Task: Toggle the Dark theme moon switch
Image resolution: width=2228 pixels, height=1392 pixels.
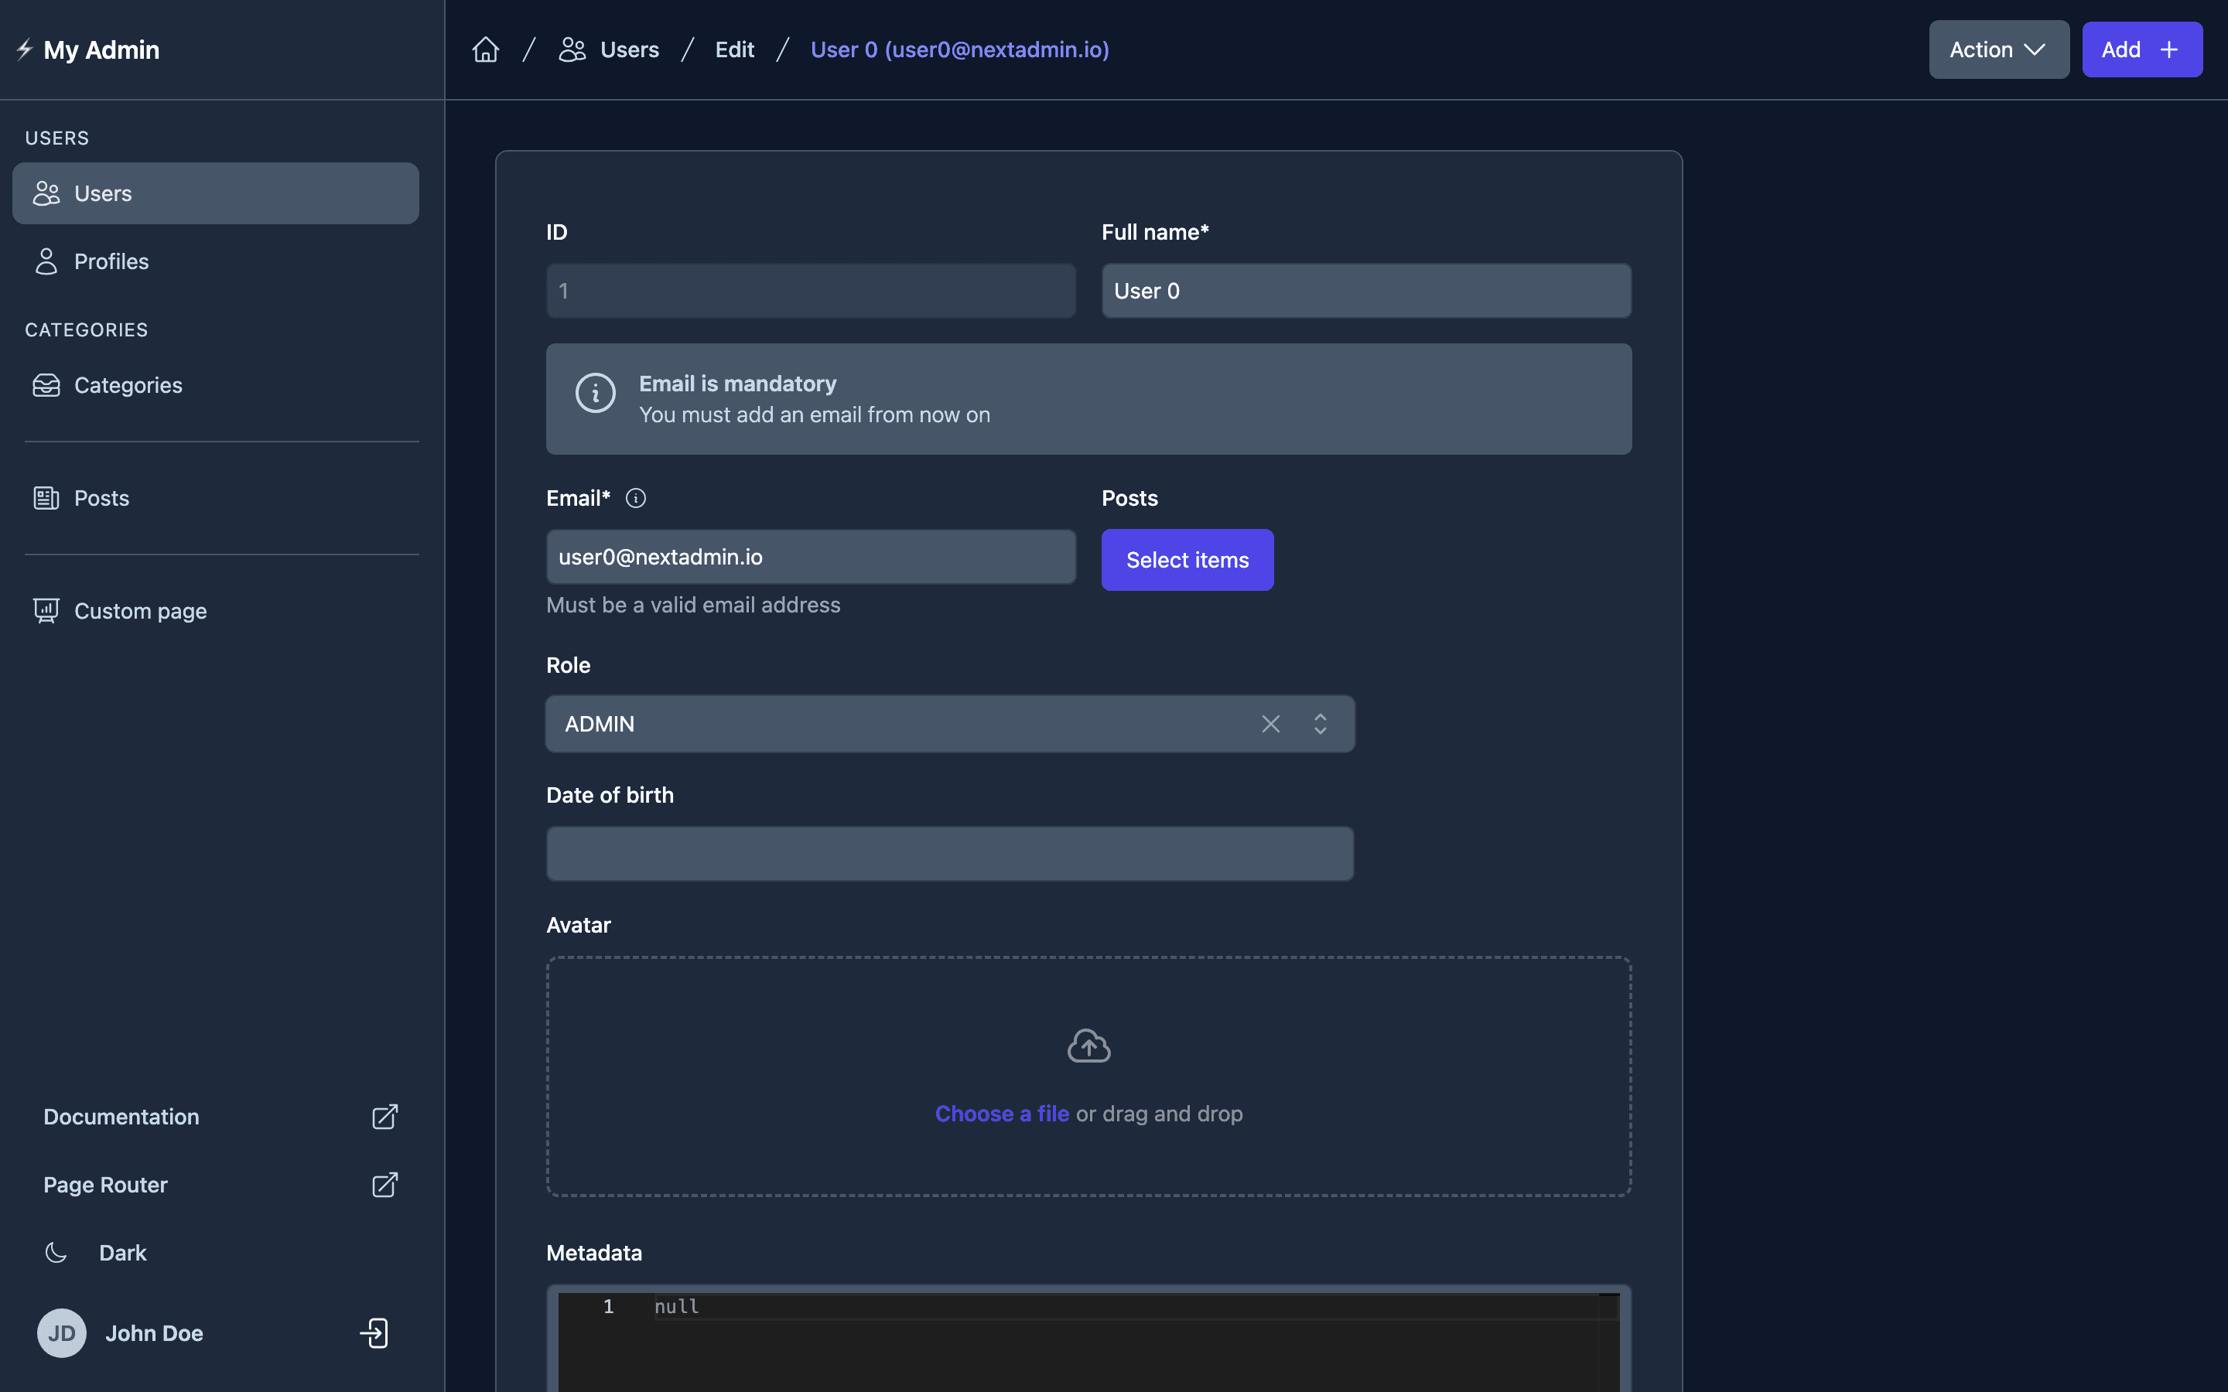Action: click(56, 1252)
